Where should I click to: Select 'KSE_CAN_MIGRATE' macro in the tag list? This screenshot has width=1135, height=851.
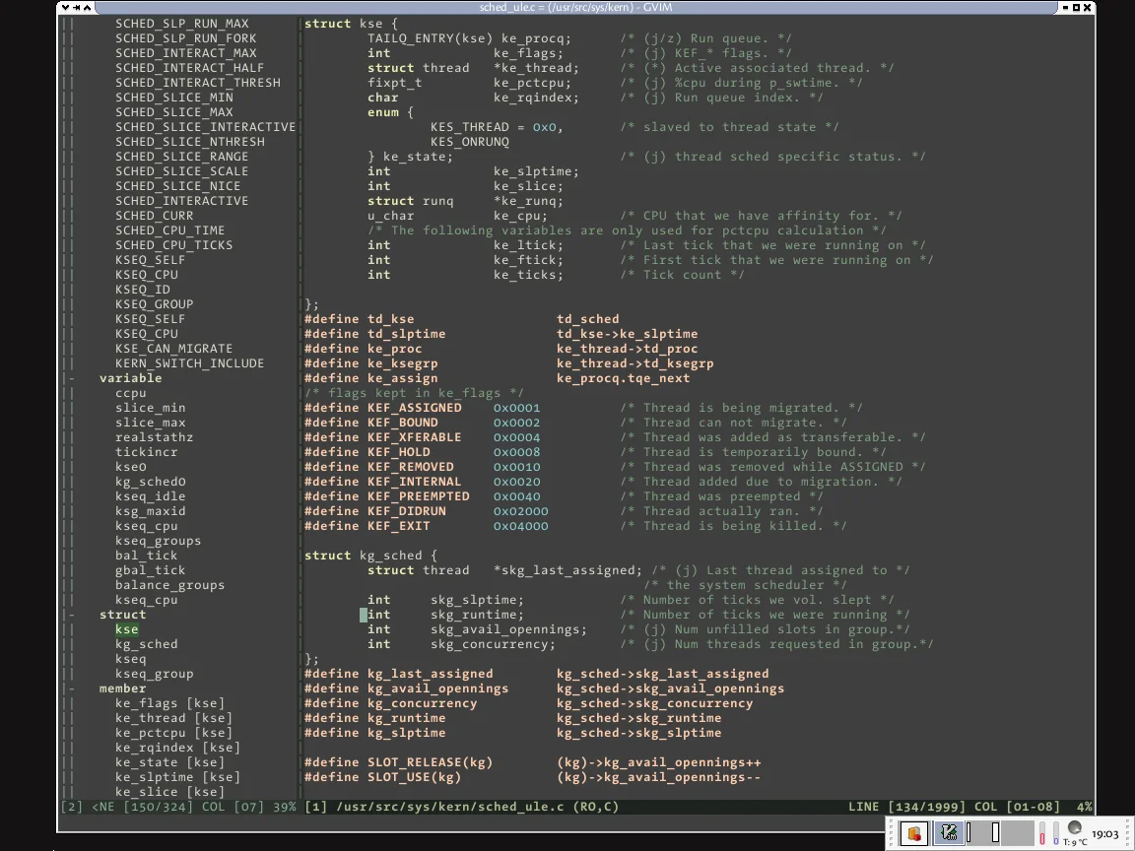tap(173, 349)
